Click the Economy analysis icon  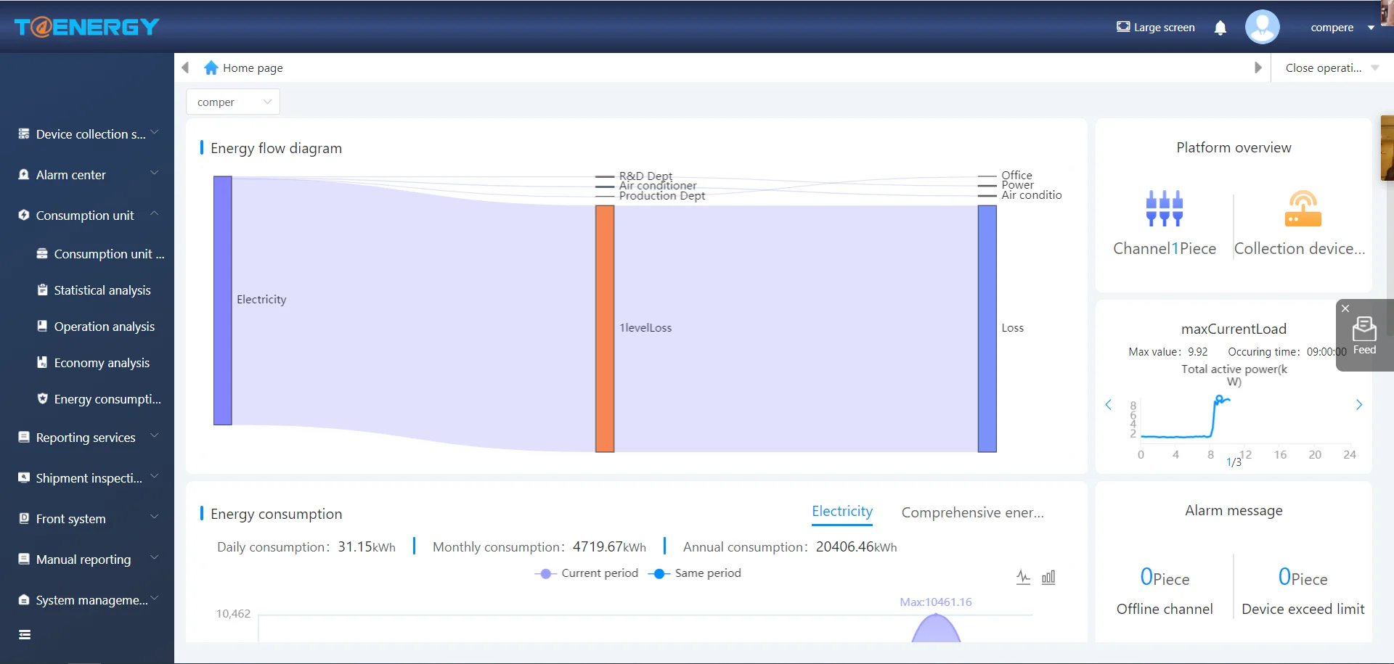click(x=42, y=362)
